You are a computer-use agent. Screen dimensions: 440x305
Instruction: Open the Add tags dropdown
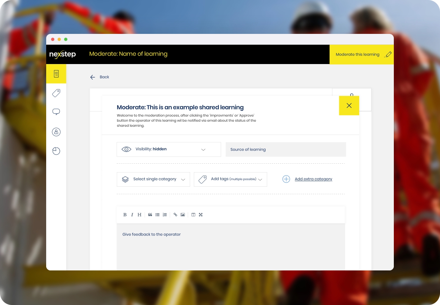pos(231,179)
